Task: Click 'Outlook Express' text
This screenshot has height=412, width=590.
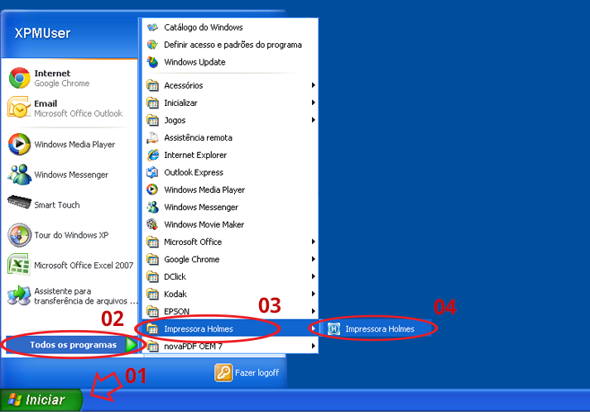Action: coord(194,172)
